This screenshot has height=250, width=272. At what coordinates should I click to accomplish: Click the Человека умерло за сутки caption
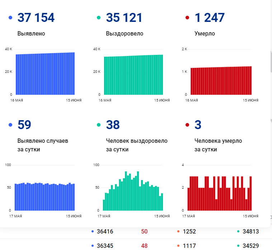tap(218, 145)
